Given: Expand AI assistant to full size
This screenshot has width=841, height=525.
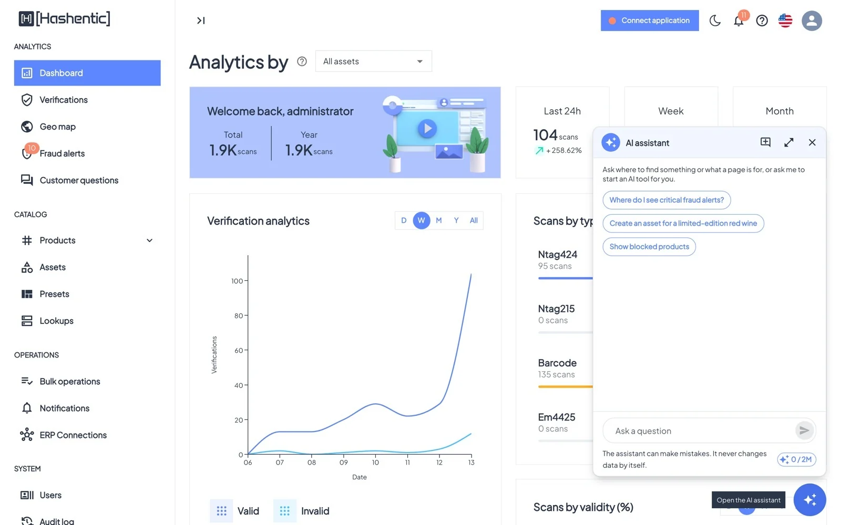Looking at the screenshot, I should 789,142.
